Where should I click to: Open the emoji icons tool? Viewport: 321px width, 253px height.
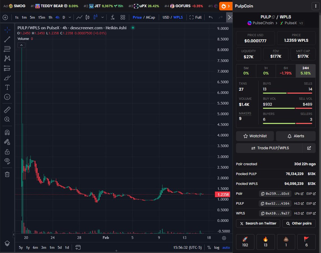pyautogui.click(x=7, y=97)
